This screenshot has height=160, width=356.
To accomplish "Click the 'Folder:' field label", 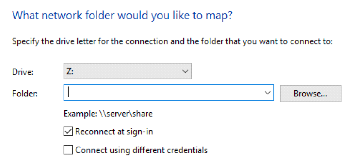I will pyautogui.click(x=25, y=94).
